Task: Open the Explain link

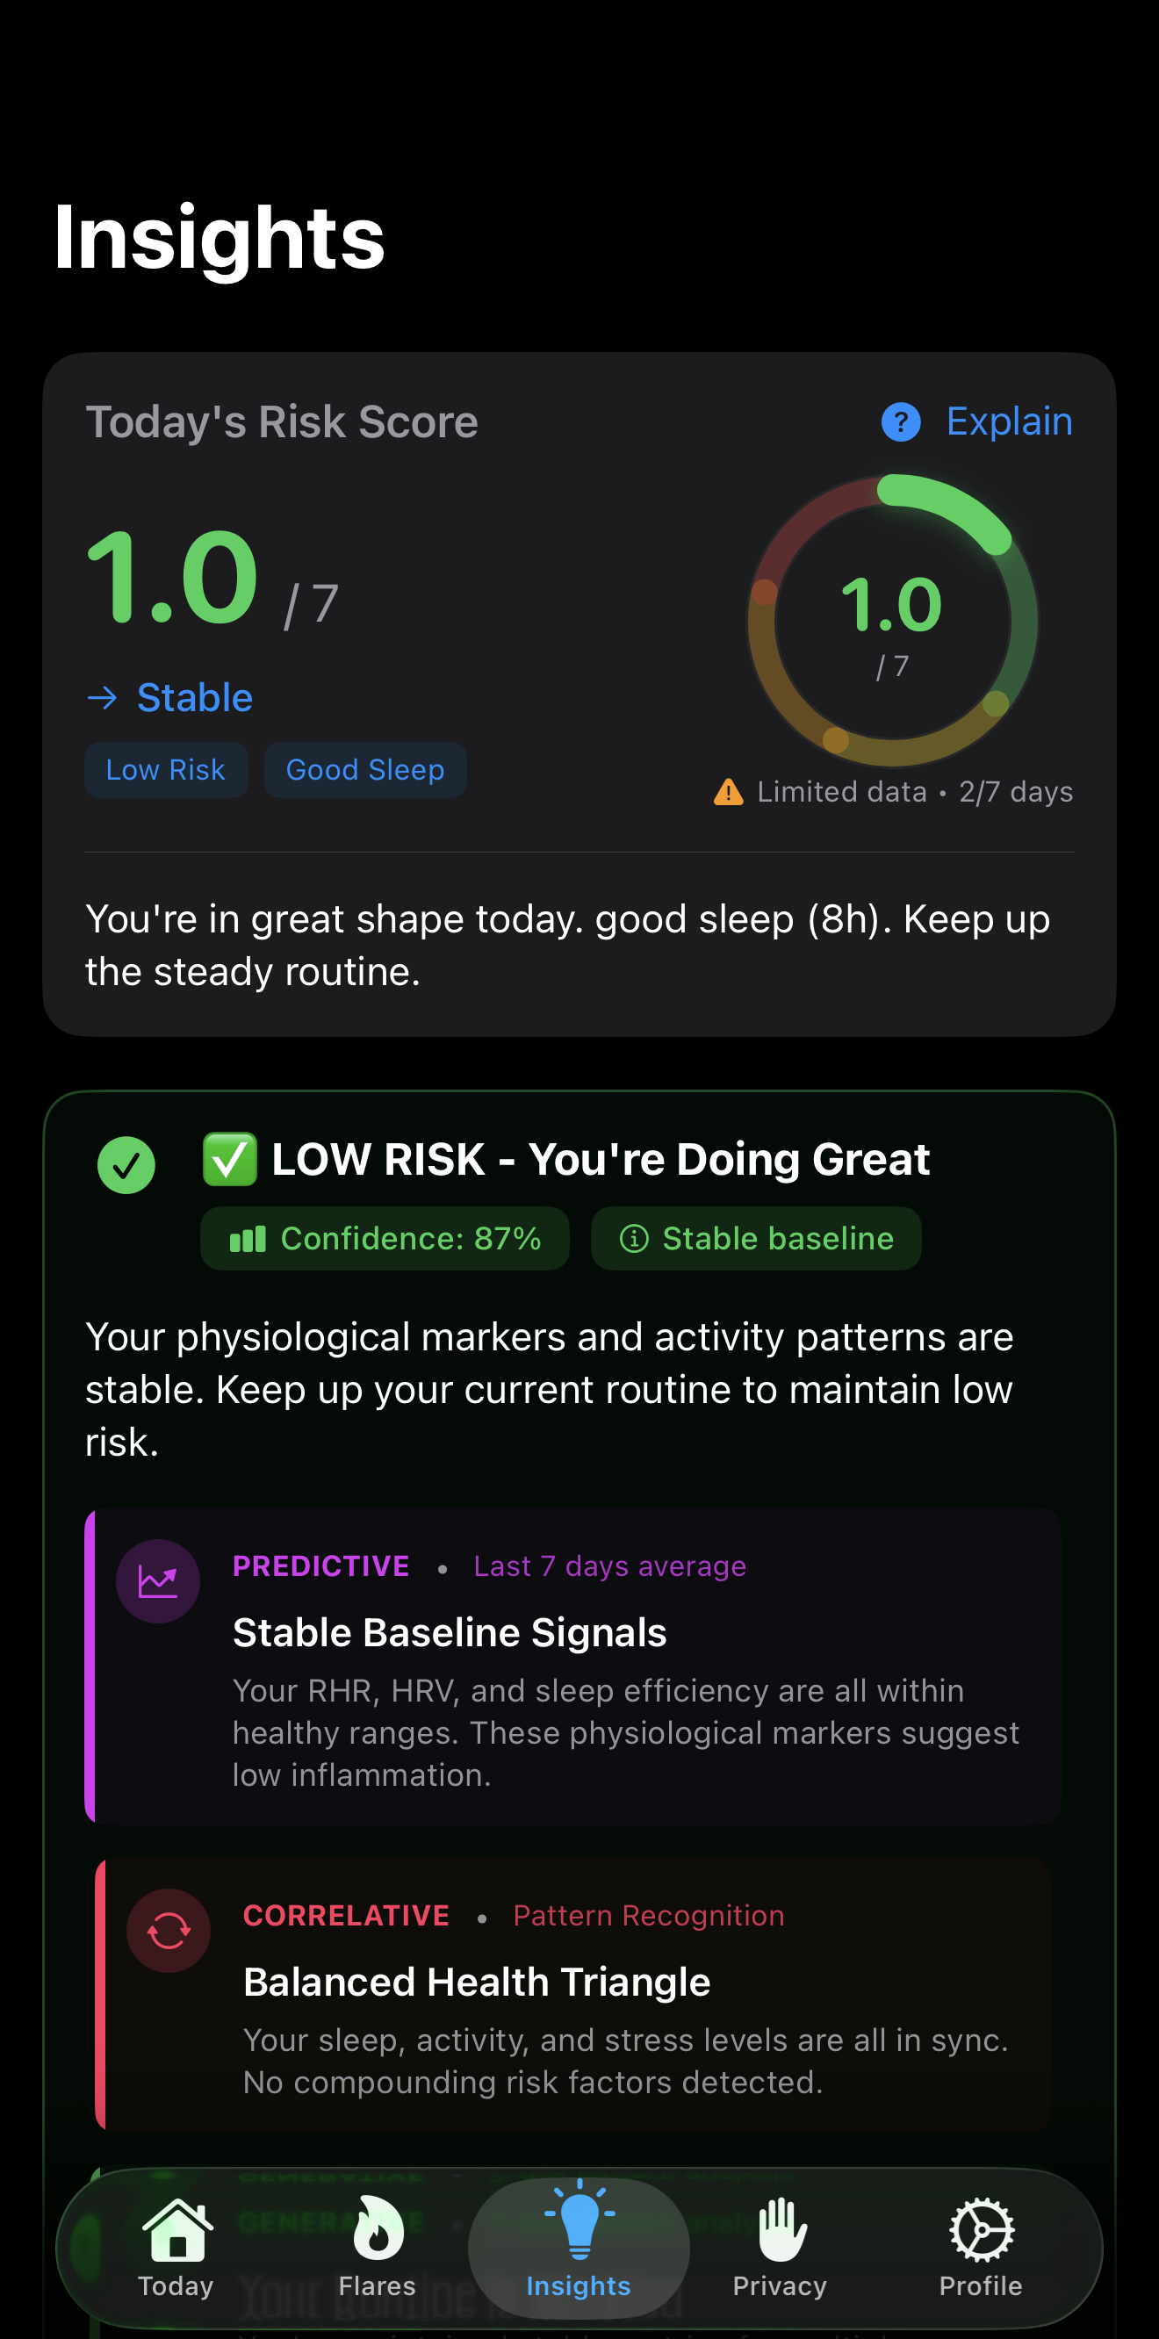Action: point(1008,422)
